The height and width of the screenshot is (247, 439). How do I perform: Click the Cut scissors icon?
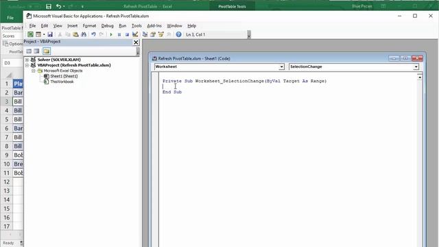pos(60,34)
